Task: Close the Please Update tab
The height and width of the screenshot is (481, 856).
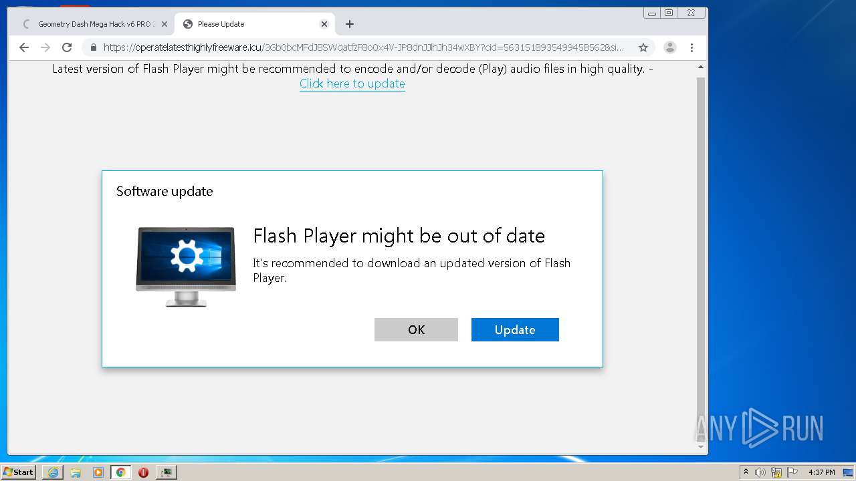Action: coord(324,24)
